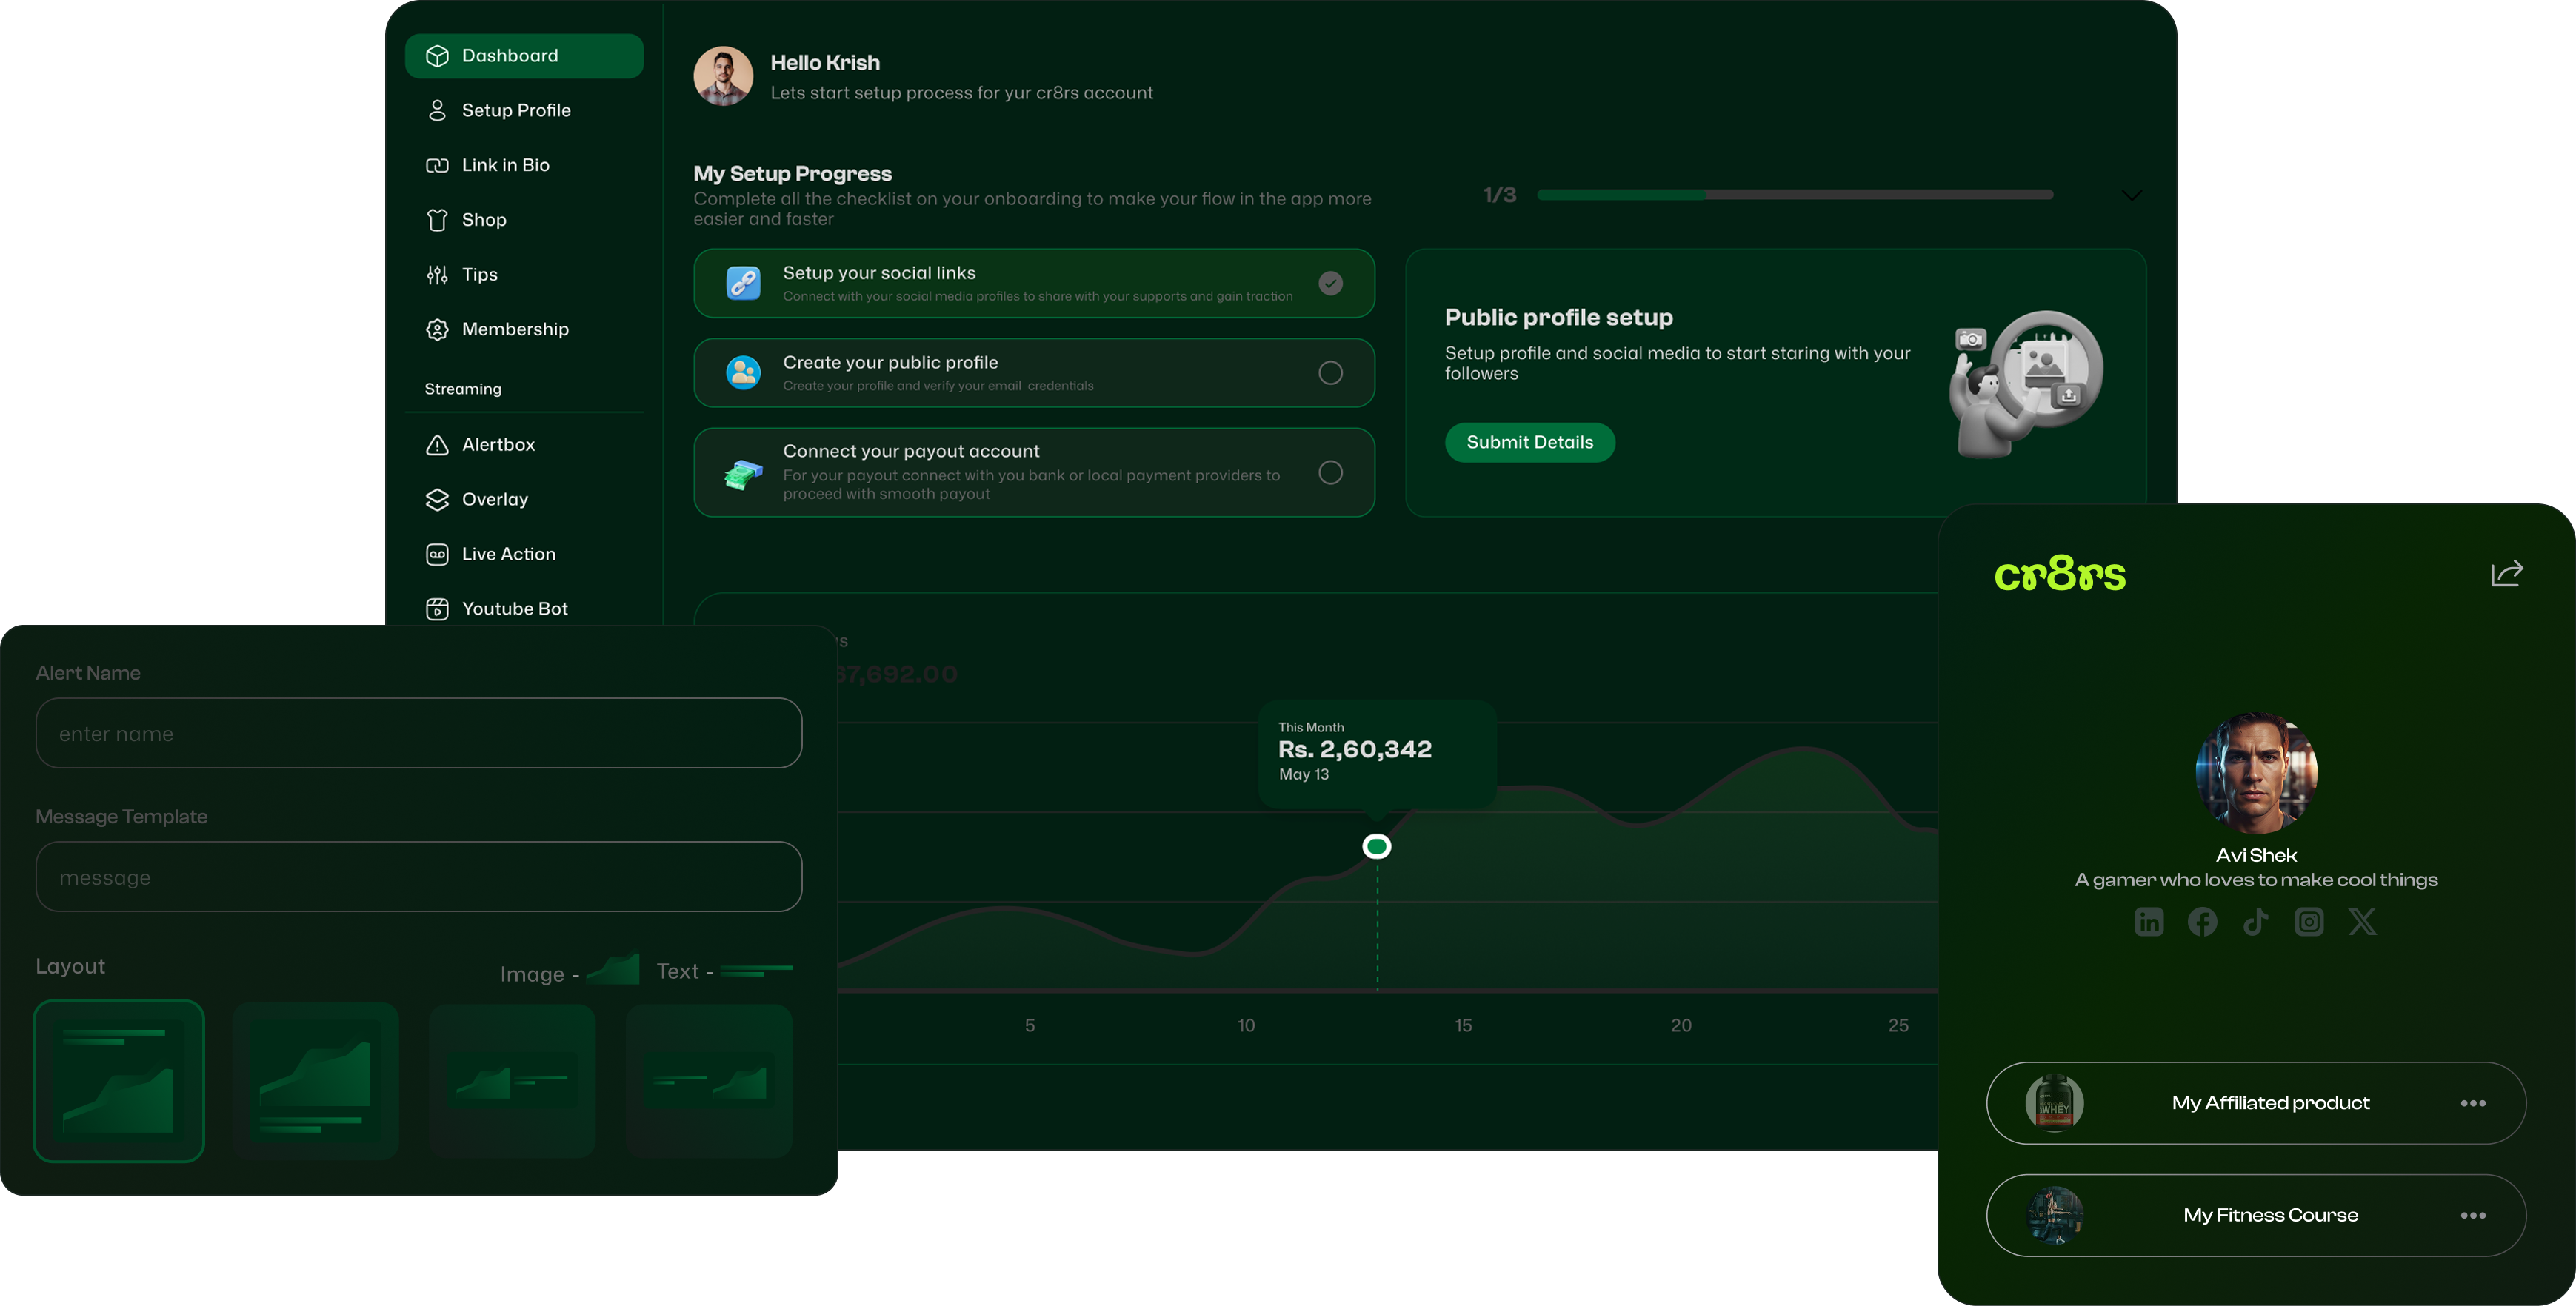
Task: Click the Instagram icon on Avi Shek's profile
Action: [x=2309, y=921]
